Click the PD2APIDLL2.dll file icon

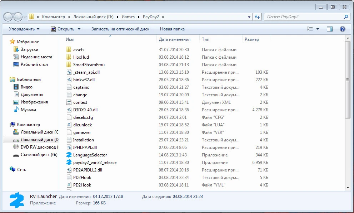69,170
